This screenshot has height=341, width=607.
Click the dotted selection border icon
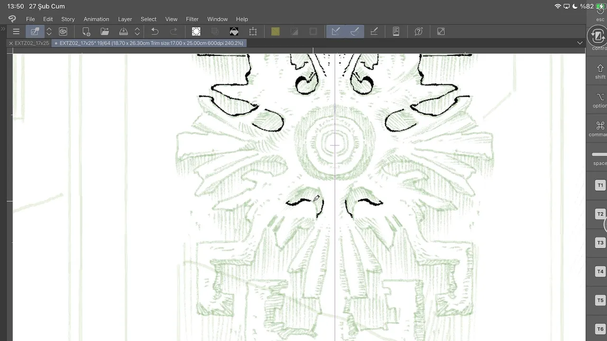(313, 32)
